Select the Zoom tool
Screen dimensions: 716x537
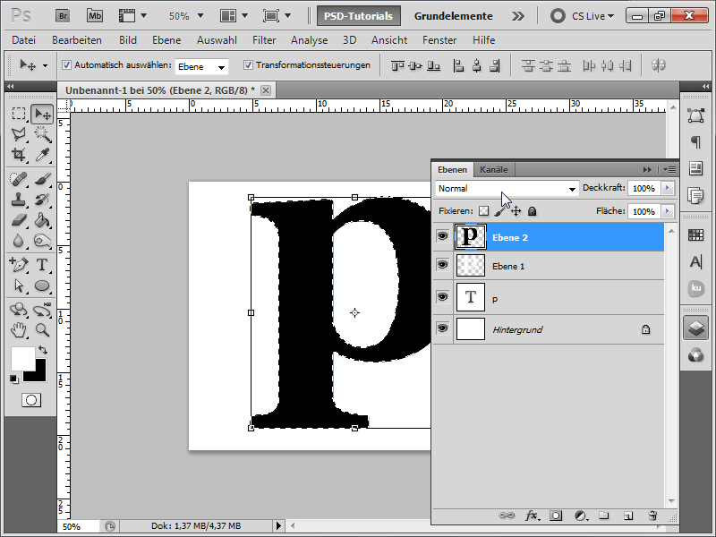(42, 329)
